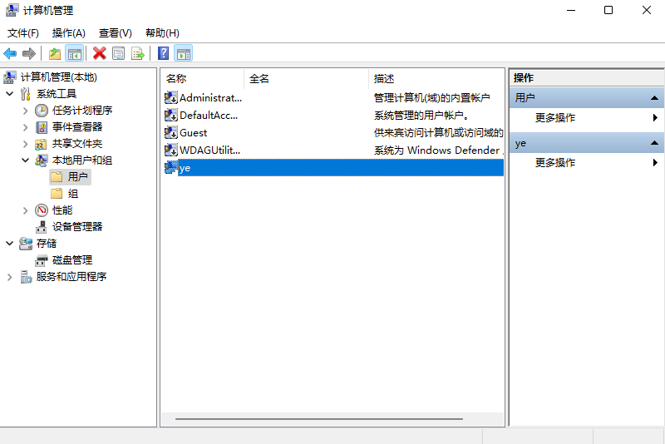Expand the 服务和应用程序 node
Image resolution: width=665 pixels, height=444 pixels.
click(x=10, y=277)
